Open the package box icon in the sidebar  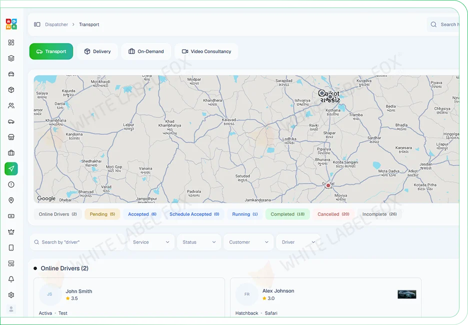pos(11,90)
